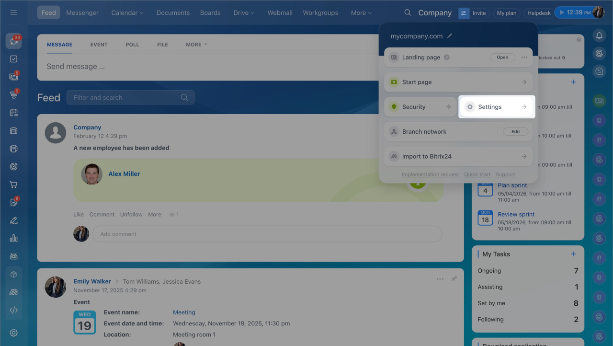Open the MORE dropdown in message composer
Viewport: 613px width, 346px height.
pos(196,45)
